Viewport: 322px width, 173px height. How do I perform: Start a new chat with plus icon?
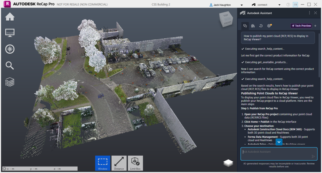pyautogui.click(x=315, y=26)
